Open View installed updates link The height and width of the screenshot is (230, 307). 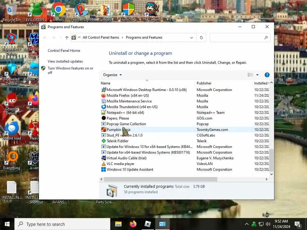pyautogui.click(x=65, y=61)
